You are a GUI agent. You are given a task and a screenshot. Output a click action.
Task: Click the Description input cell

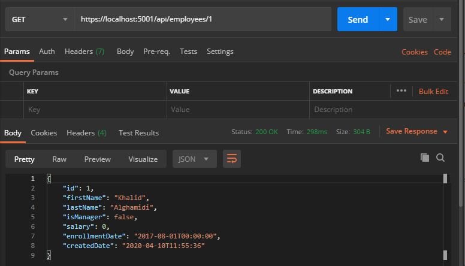(x=383, y=110)
